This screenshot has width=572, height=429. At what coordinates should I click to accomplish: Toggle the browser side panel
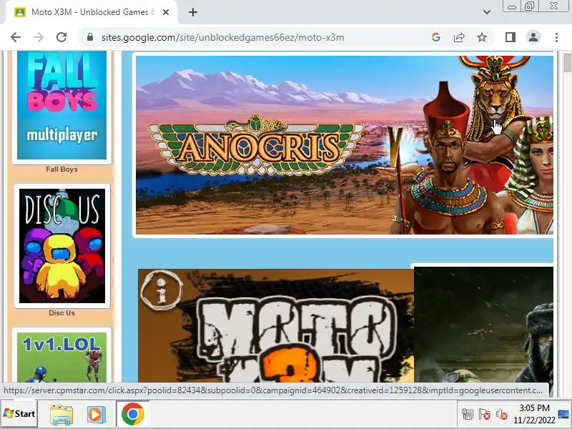coord(511,37)
